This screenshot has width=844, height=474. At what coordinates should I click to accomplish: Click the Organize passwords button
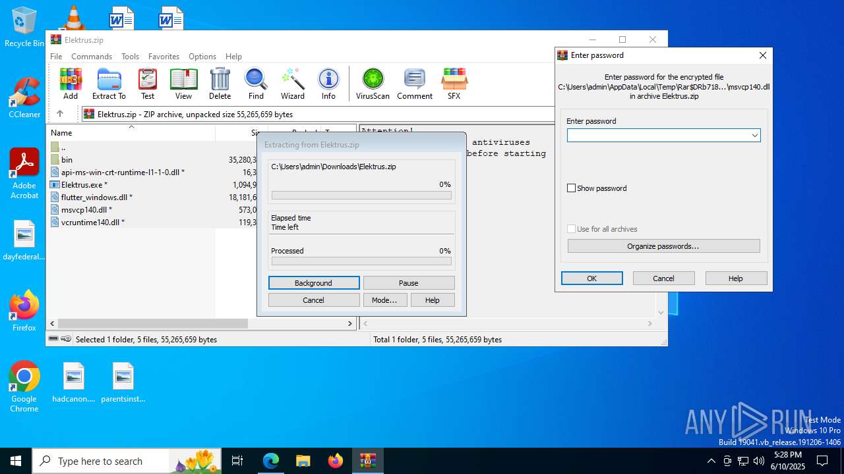click(663, 246)
